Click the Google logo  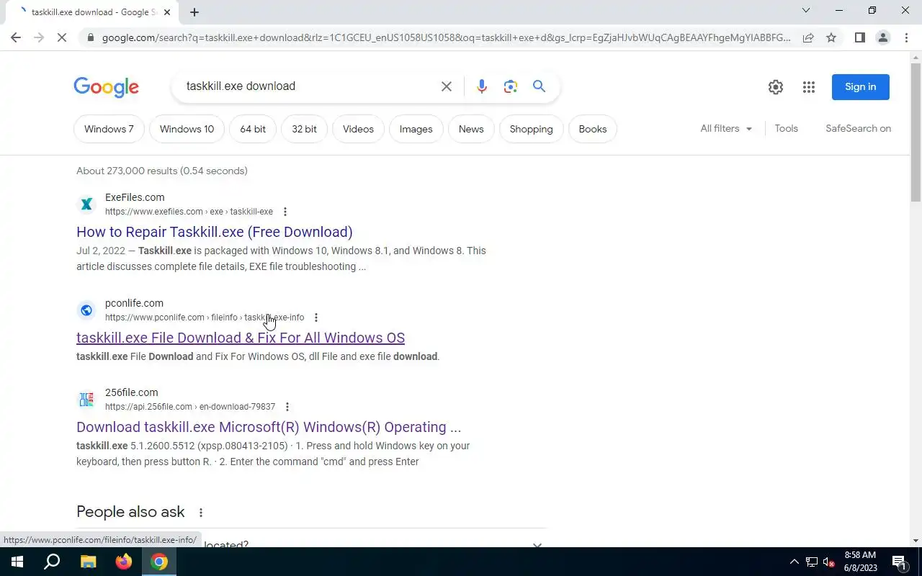106,87
